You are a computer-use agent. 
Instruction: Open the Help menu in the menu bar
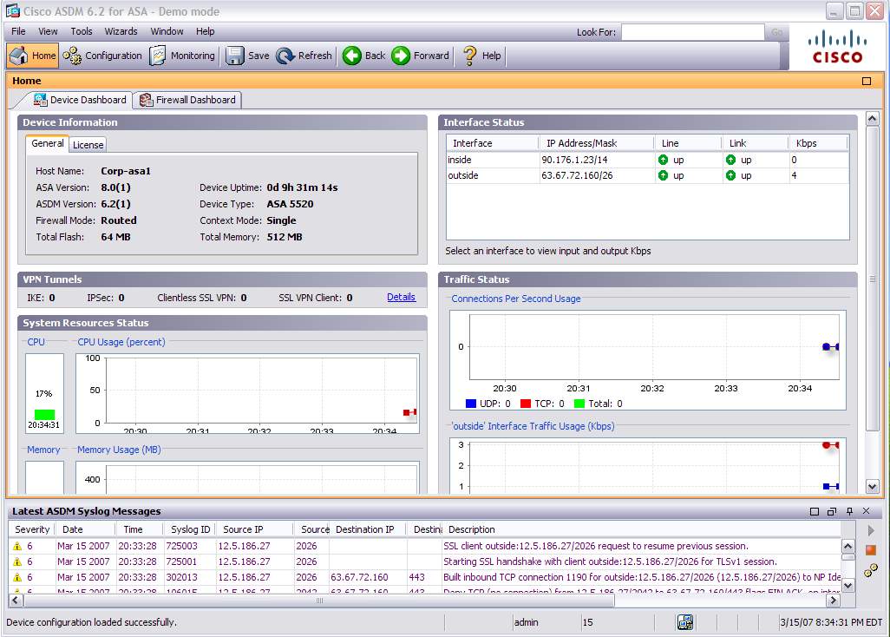pyautogui.click(x=205, y=31)
